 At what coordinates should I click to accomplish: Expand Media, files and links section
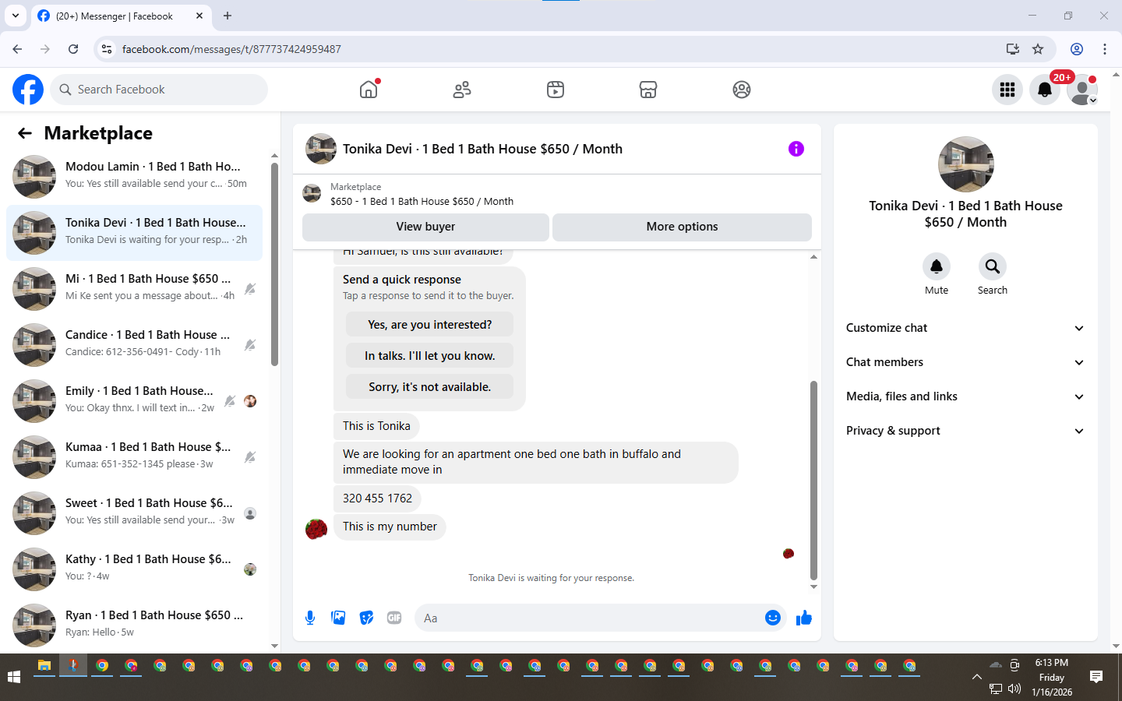coord(965,396)
